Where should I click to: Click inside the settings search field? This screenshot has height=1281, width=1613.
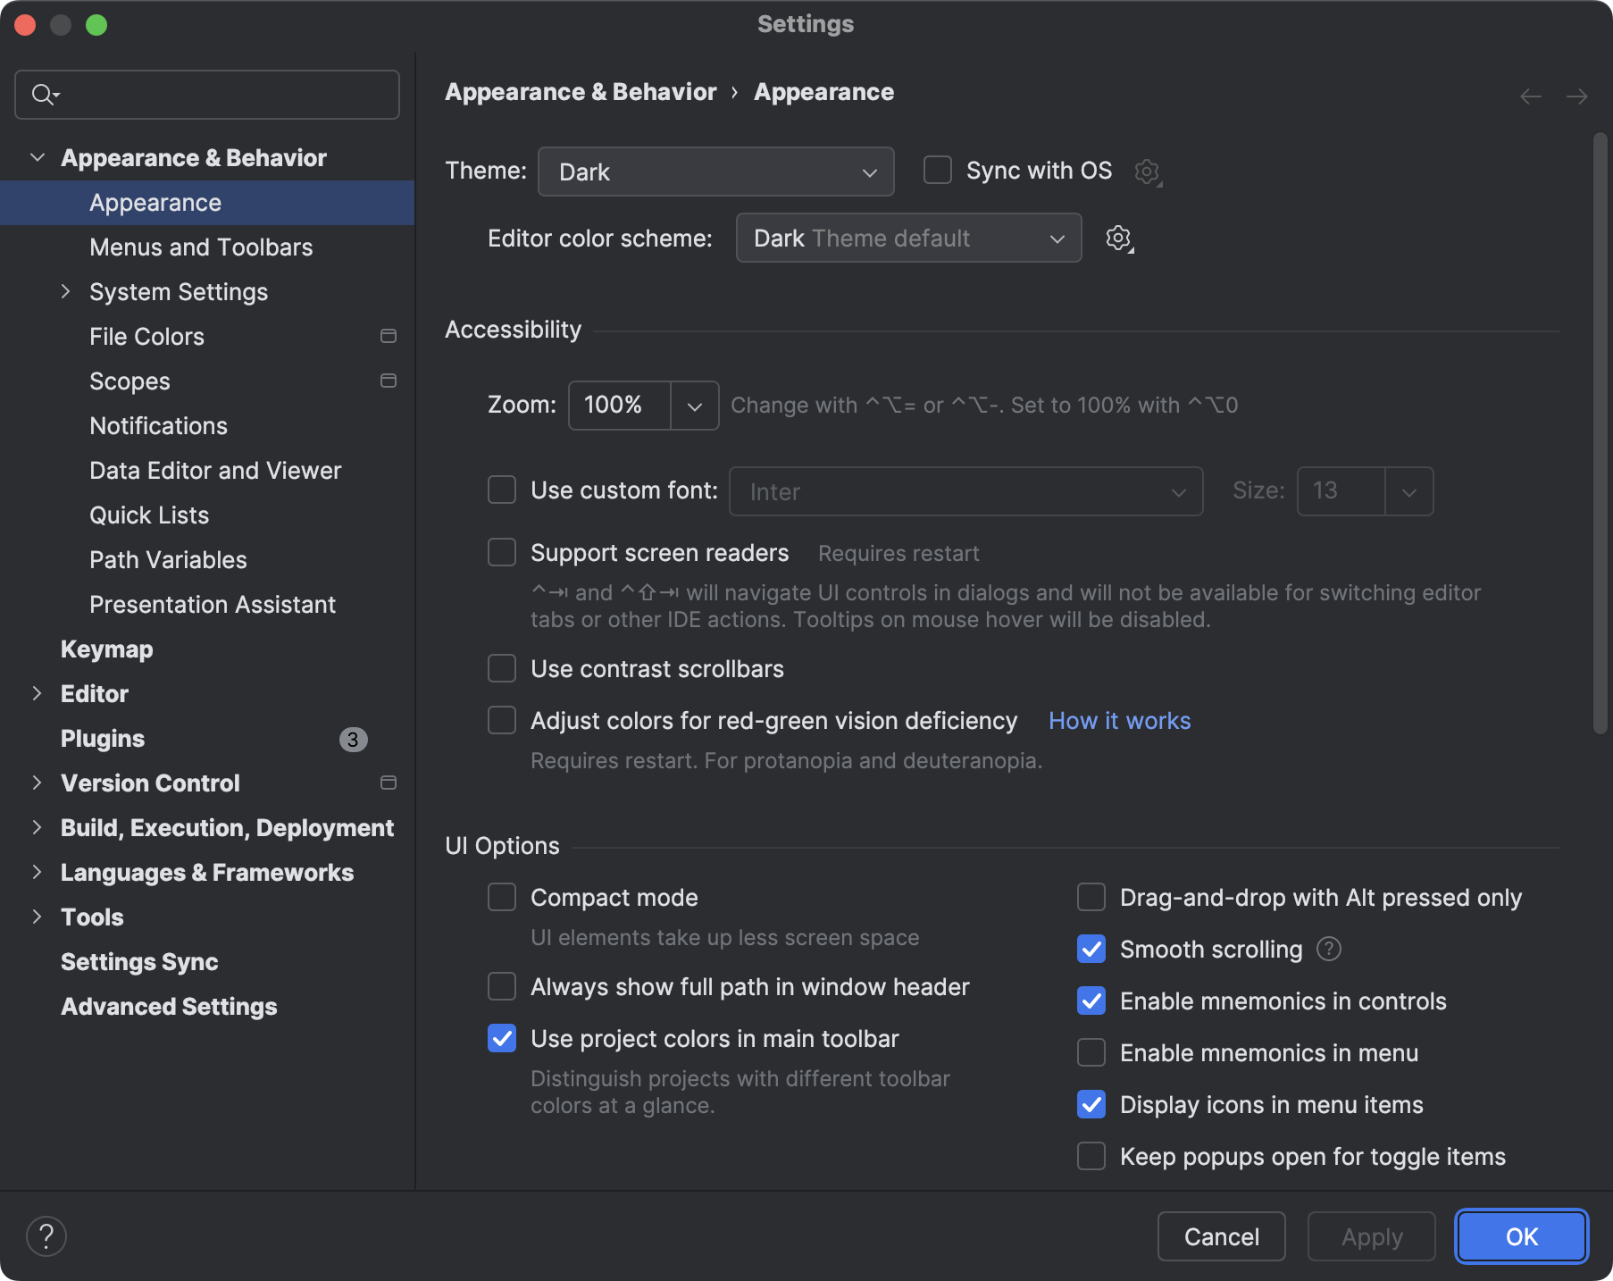(x=205, y=94)
